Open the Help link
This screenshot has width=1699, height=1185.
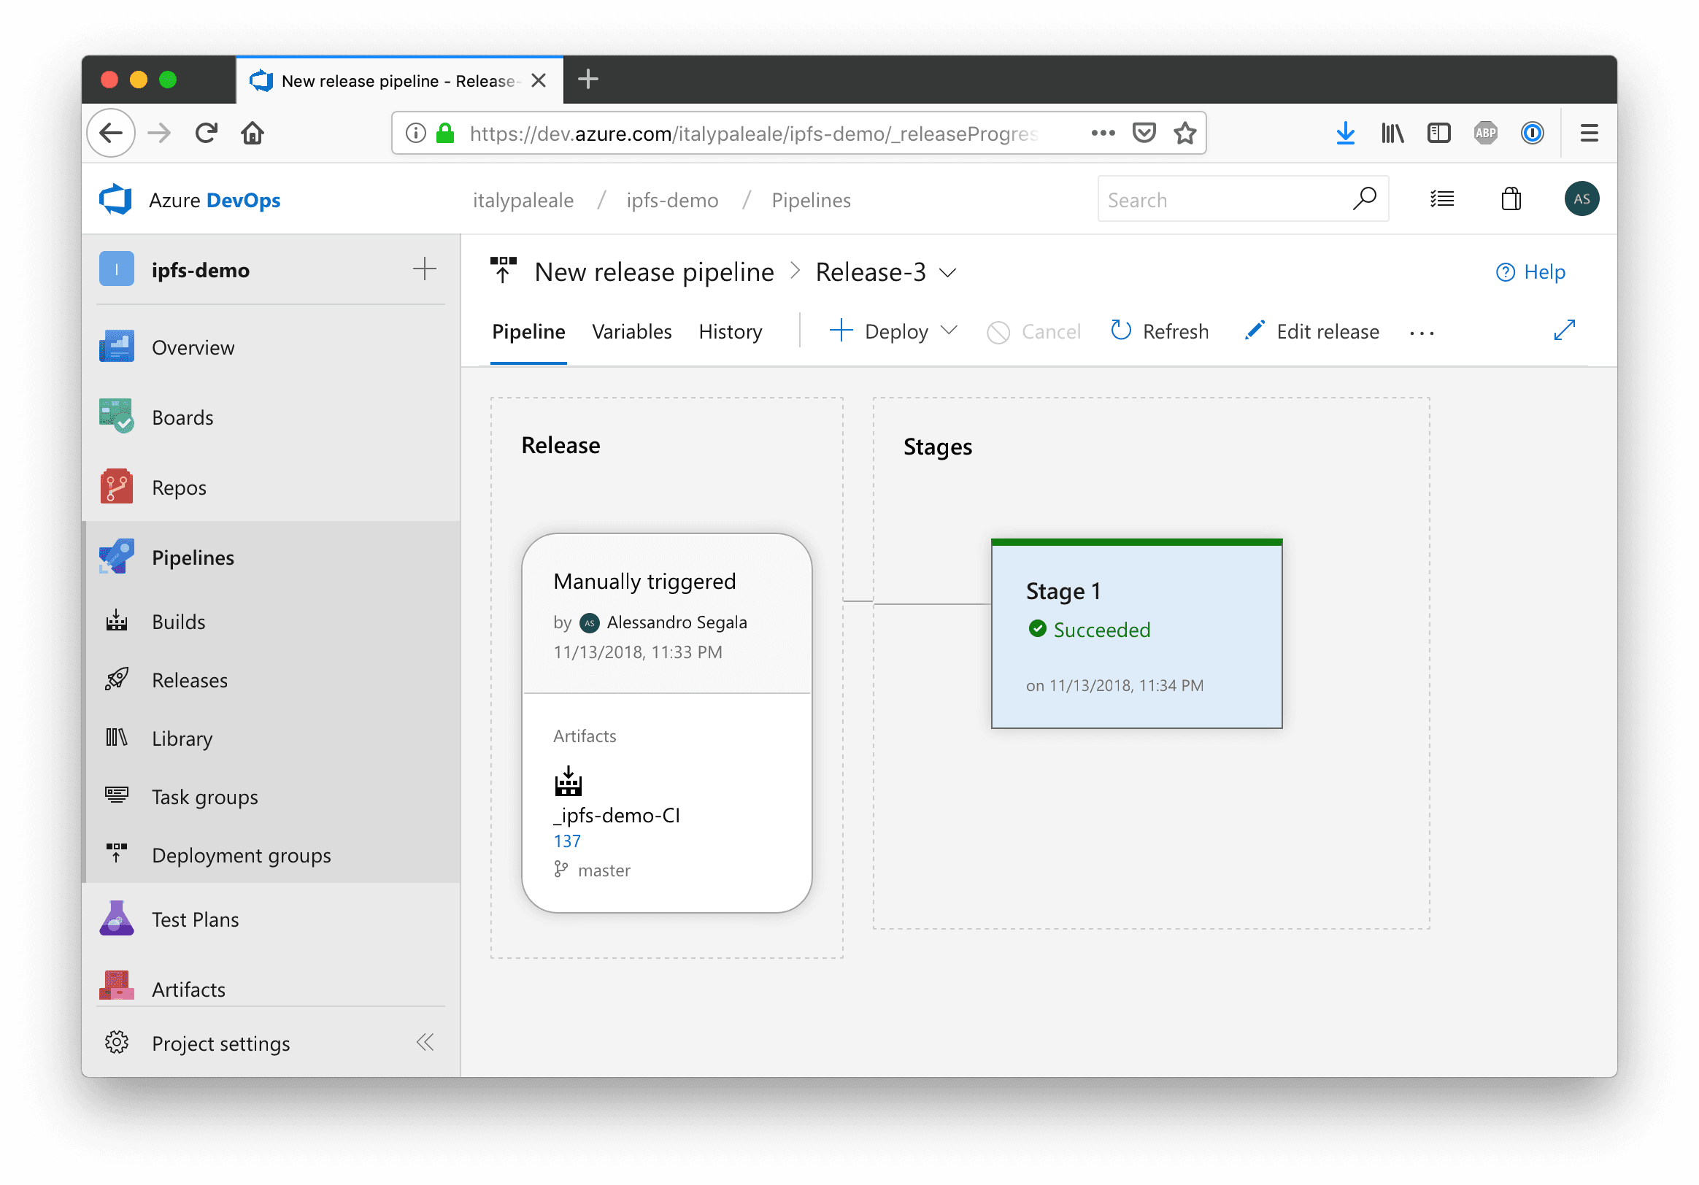[1530, 272]
